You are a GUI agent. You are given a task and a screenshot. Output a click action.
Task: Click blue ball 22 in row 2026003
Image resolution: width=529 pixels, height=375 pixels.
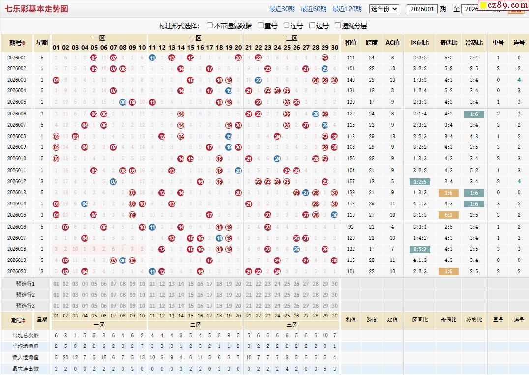[x=258, y=80]
